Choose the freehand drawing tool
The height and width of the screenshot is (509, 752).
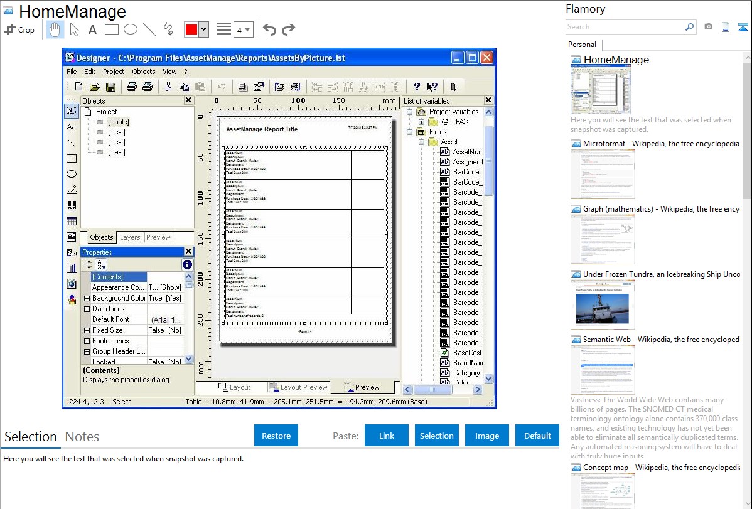click(168, 29)
